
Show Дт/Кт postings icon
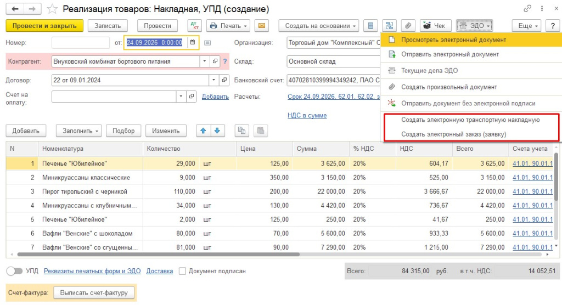point(195,26)
